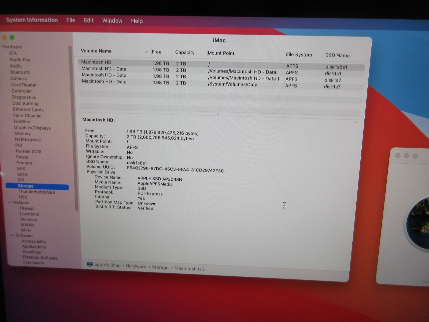
Task: Select Printers in the sidebar
Action: click(24, 163)
